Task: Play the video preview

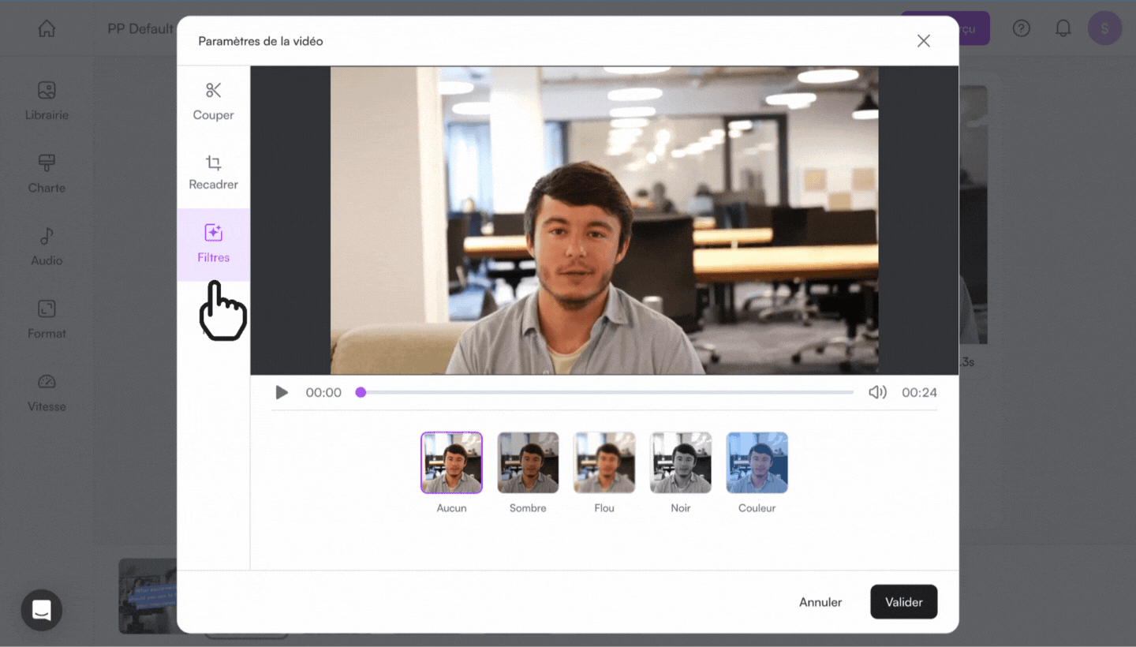Action: click(x=282, y=392)
